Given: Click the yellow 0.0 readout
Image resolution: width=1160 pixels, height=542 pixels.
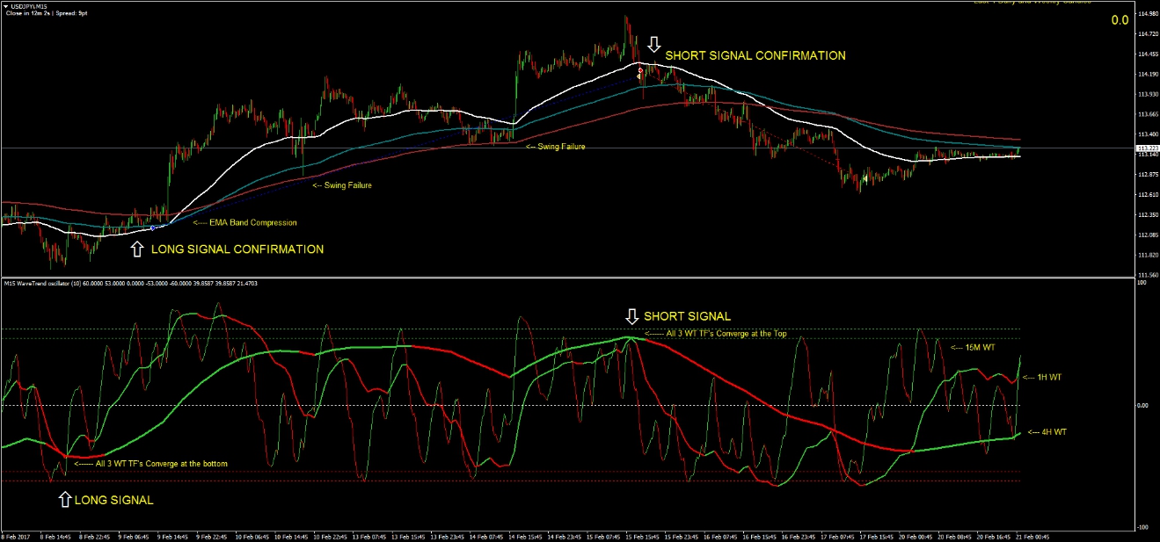Looking at the screenshot, I should pyautogui.click(x=1120, y=20).
